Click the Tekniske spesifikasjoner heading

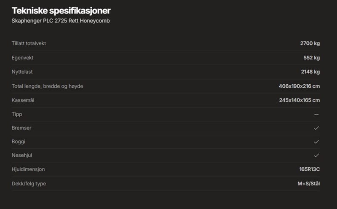62,11
